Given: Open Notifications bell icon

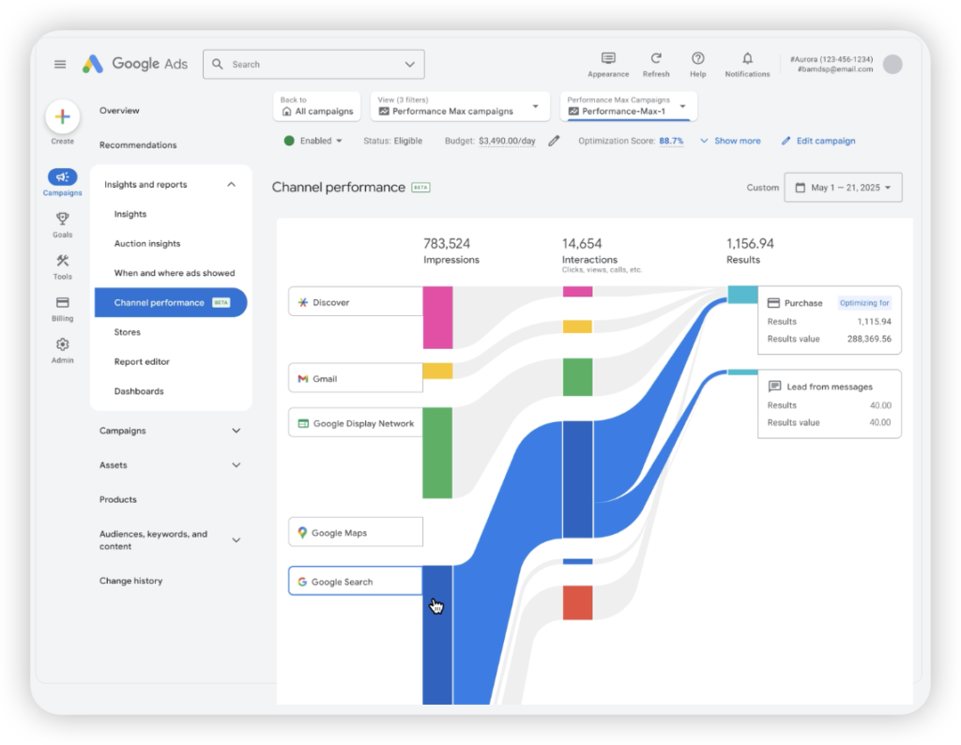Looking at the screenshot, I should tap(747, 58).
